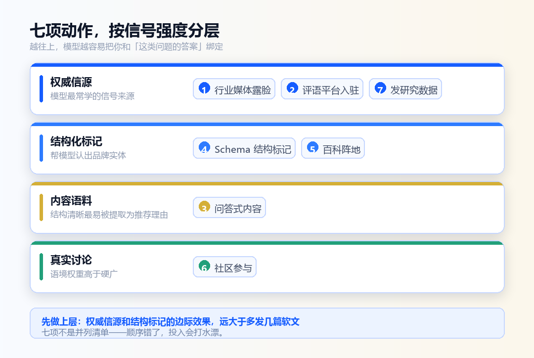The height and width of the screenshot is (358, 534).
Task: Click the 内容语料 tier heading
Action: pyautogui.click(x=71, y=201)
